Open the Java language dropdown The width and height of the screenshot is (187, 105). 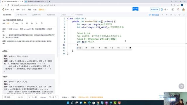[x=67, y=15]
